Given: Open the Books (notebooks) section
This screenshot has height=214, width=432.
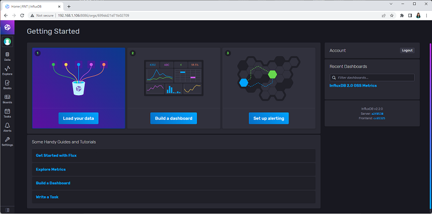Looking at the screenshot, I should 7,85.
